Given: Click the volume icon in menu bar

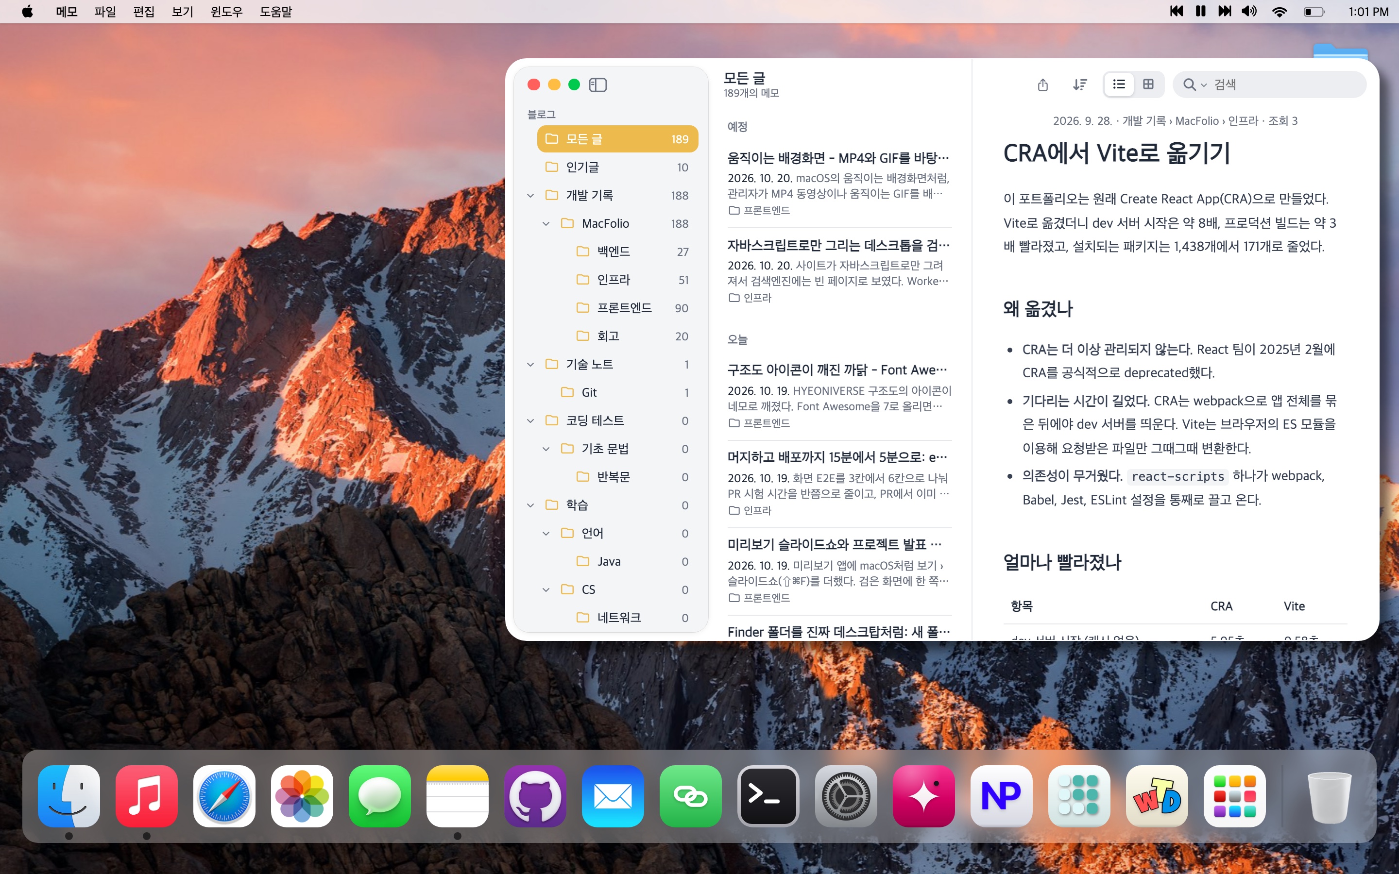Looking at the screenshot, I should [1249, 12].
